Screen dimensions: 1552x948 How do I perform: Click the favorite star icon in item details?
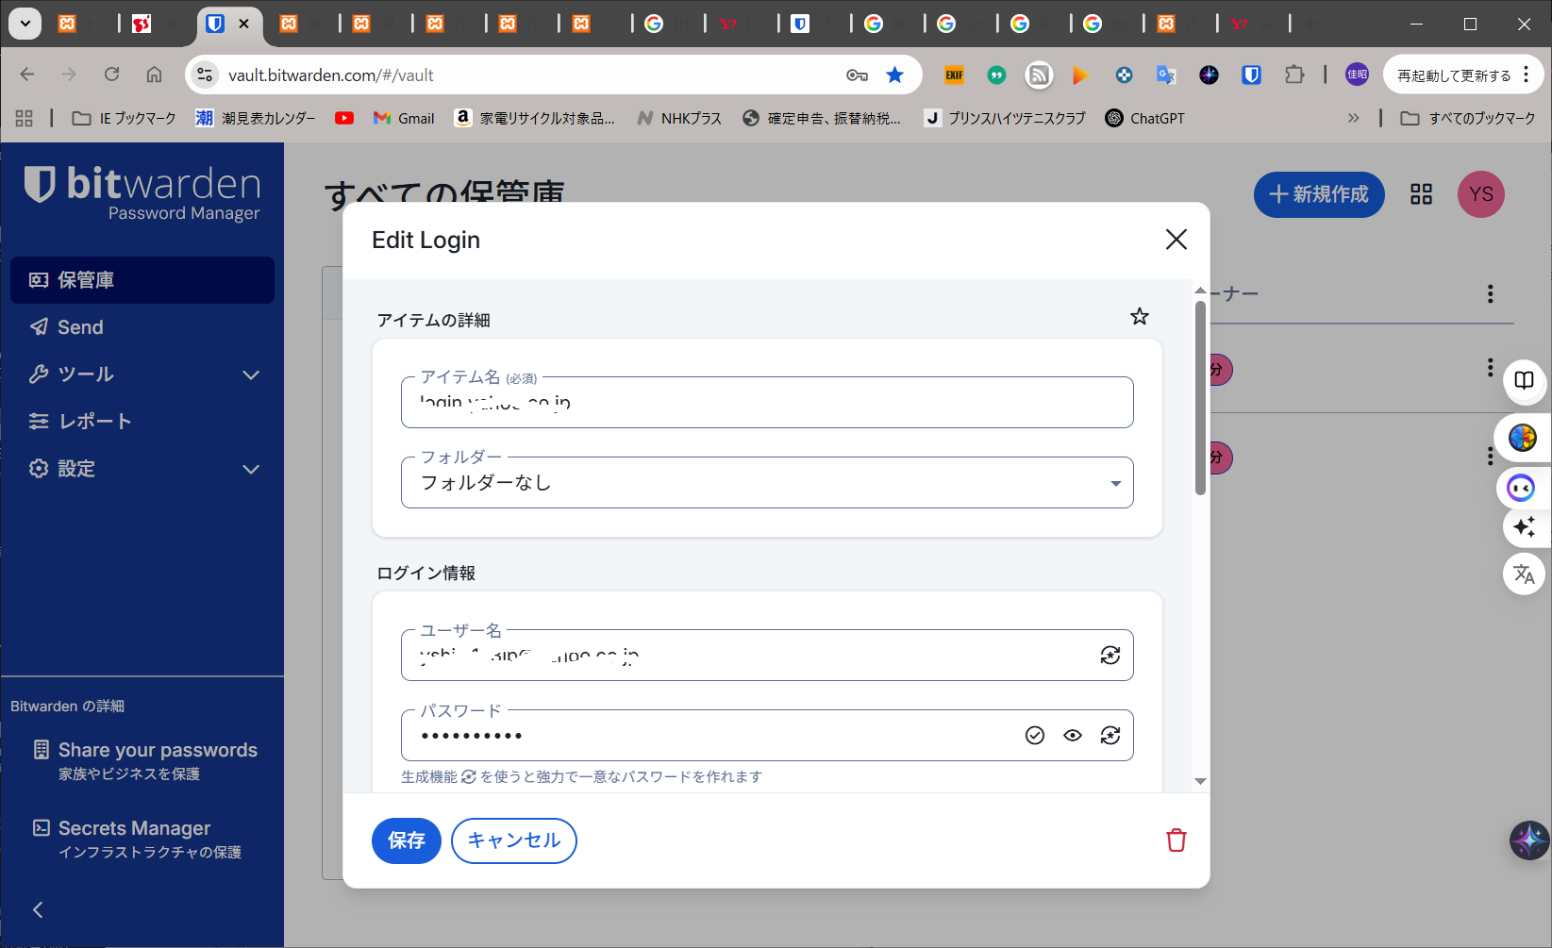(x=1140, y=317)
